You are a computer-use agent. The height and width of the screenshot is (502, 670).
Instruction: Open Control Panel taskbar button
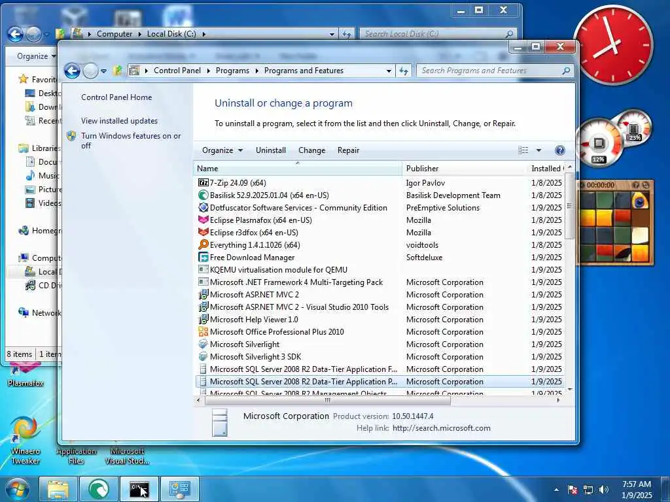pyautogui.click(x=180, y=489)
